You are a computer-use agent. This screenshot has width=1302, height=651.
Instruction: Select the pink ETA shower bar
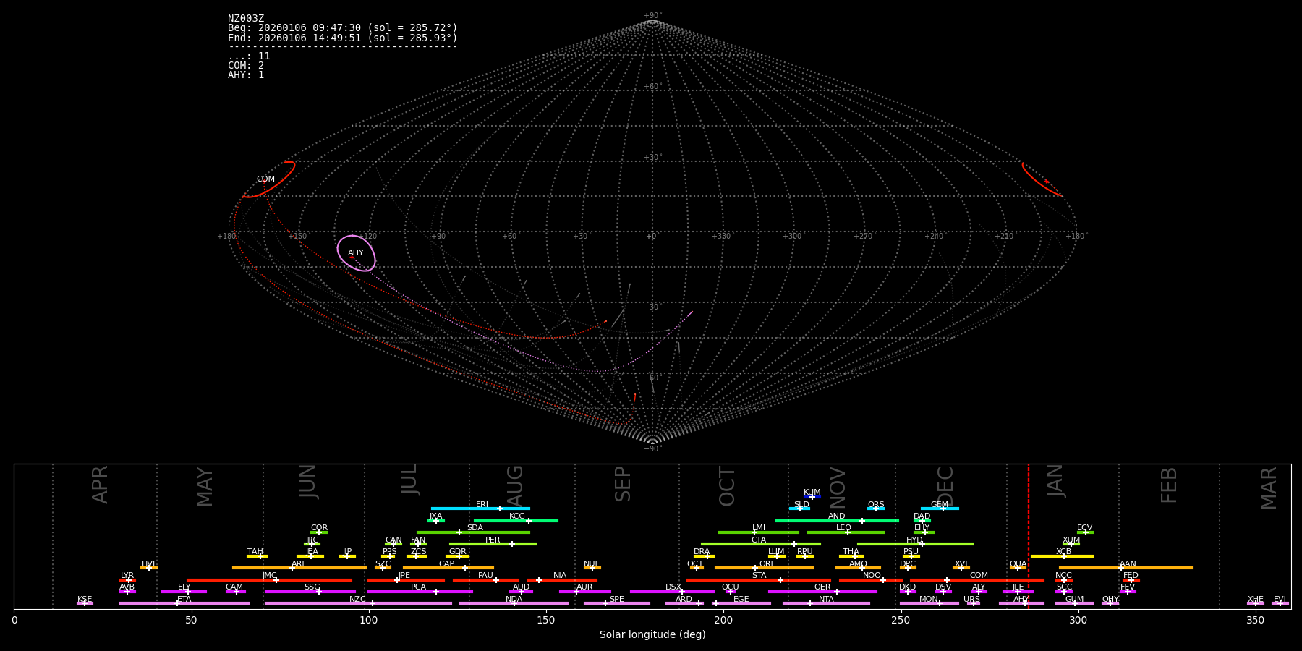(184, 603)
